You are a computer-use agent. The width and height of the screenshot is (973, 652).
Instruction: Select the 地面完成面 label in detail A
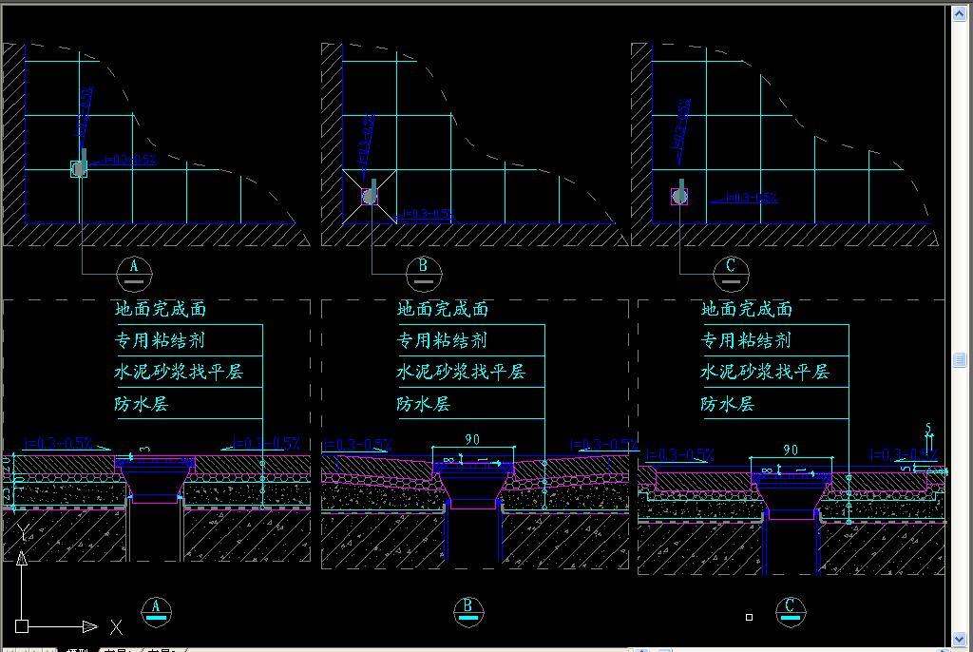tap(160, 309)
